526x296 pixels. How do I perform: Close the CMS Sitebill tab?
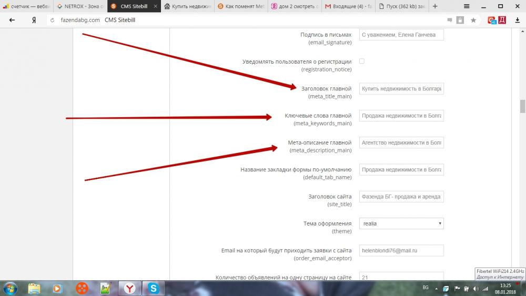coord(155,6)
